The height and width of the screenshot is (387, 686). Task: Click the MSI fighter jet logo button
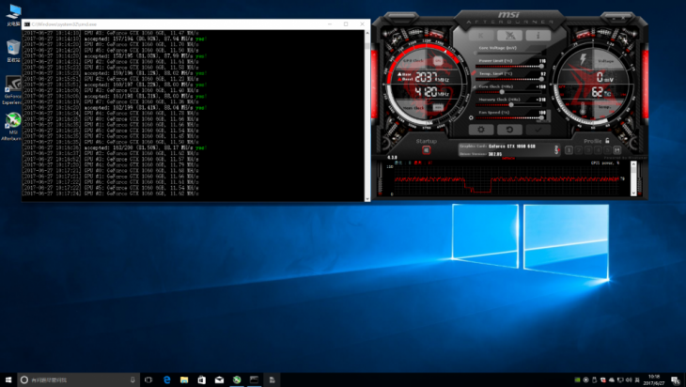point(509,35)
